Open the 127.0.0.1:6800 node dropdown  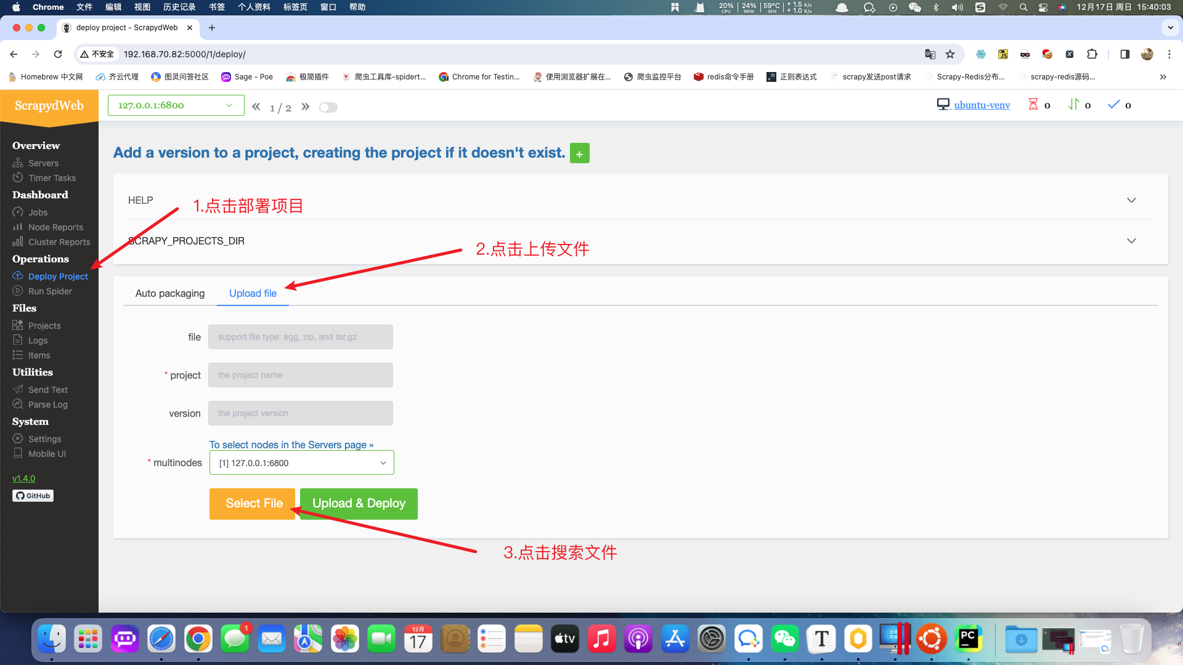click(176, 105)
